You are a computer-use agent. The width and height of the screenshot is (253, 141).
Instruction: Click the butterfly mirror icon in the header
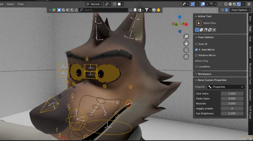click(x=222, y=10)
